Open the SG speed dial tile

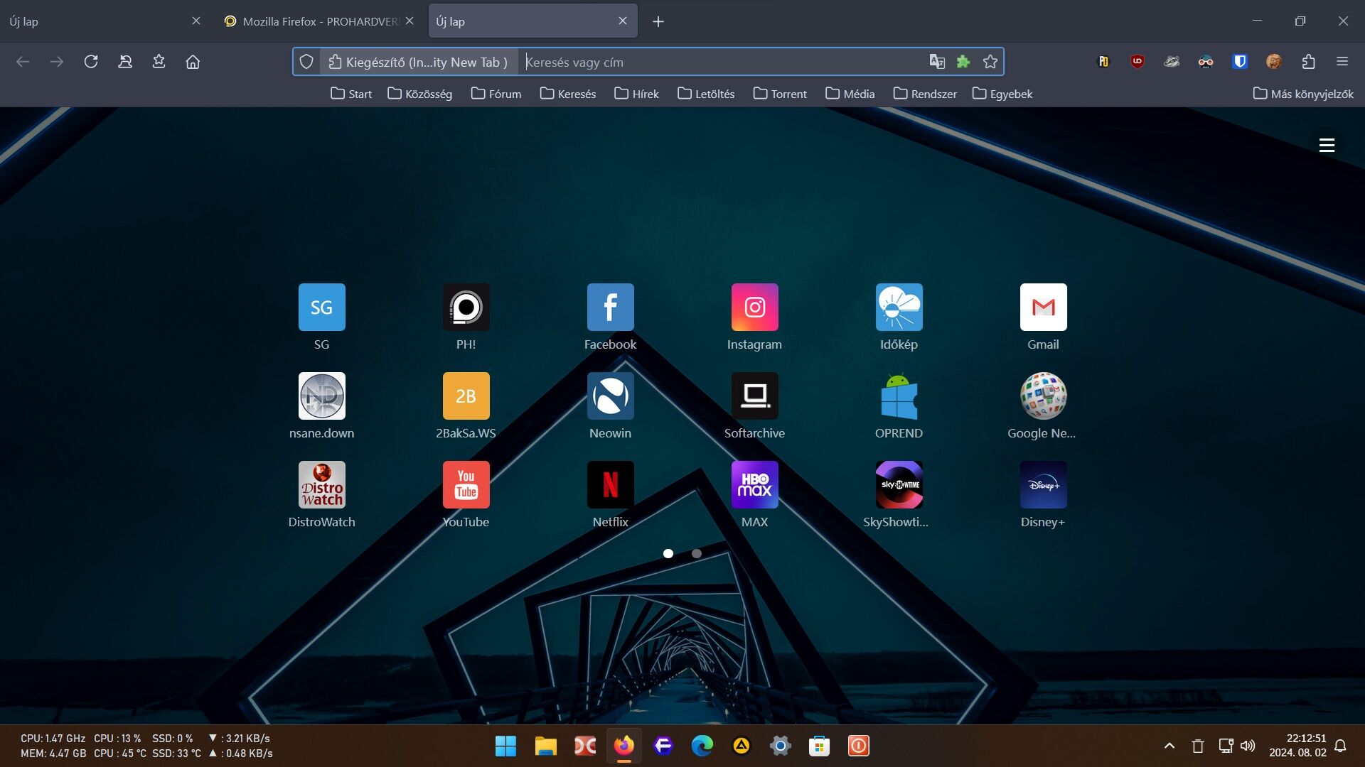[321, 308]
